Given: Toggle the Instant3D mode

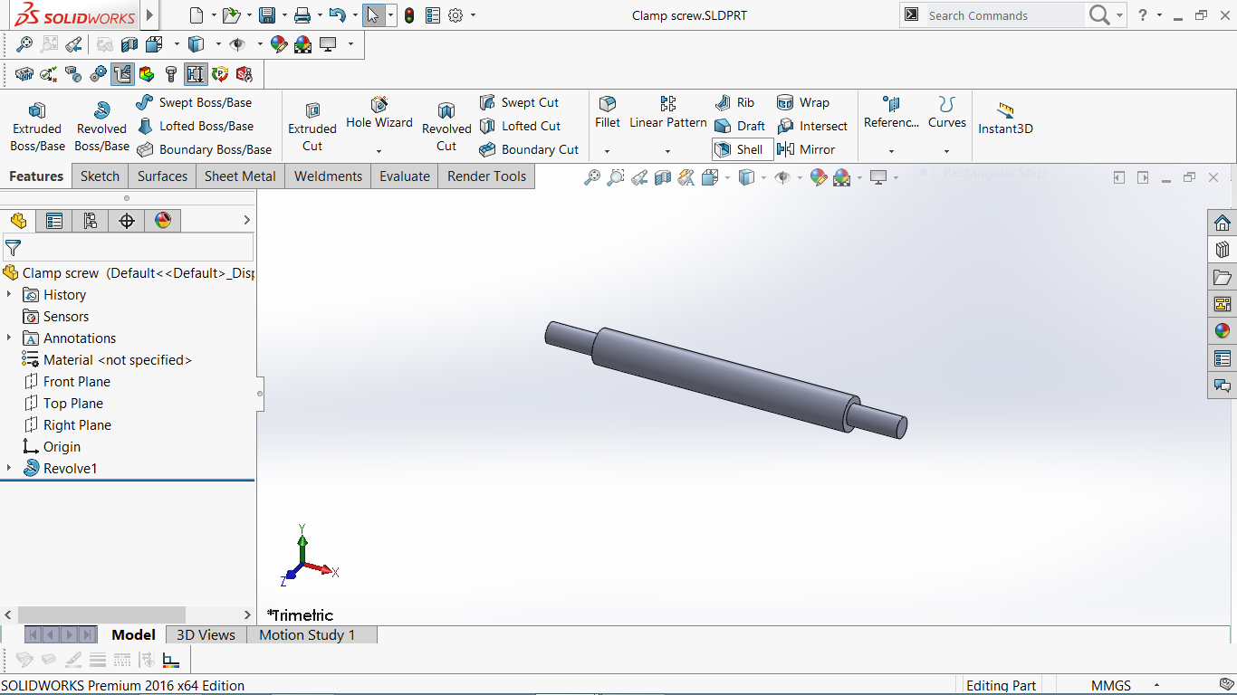Looking at the screenshot, I should pyautogui.click(x=1005, y=119).
